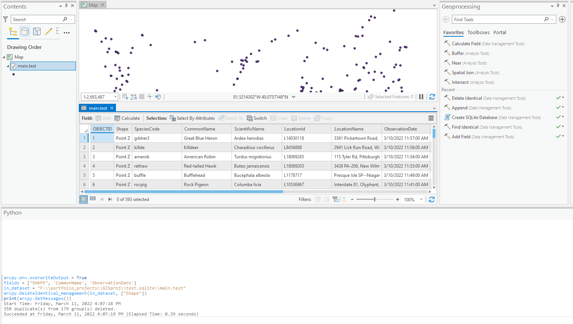Open the List By Editing view icon
573x324 pixels.
coord(48,32)
